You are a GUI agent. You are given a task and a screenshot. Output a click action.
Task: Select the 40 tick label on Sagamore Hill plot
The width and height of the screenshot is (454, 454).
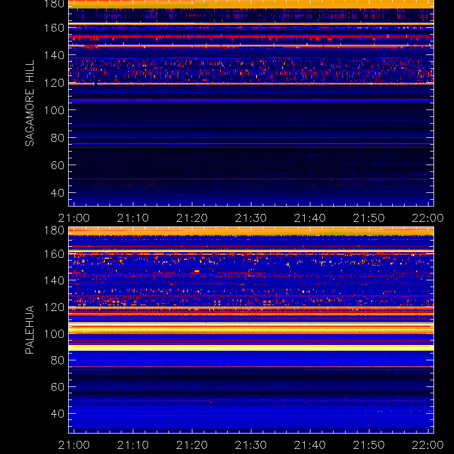(57, 192)
